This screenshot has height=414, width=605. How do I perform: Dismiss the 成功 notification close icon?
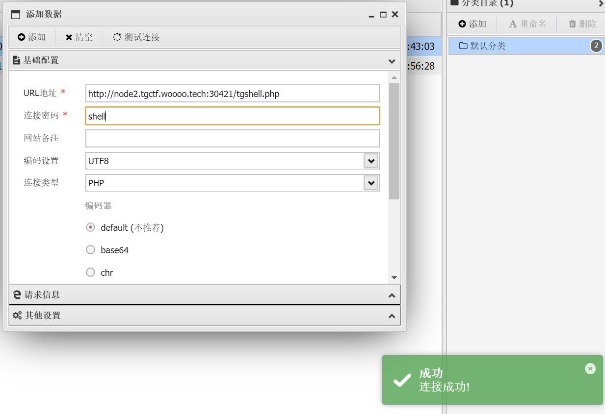pos(590,368)
